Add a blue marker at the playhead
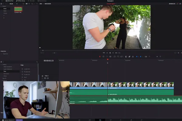Viewport: 182px width, 121px height. pos(140,57)
